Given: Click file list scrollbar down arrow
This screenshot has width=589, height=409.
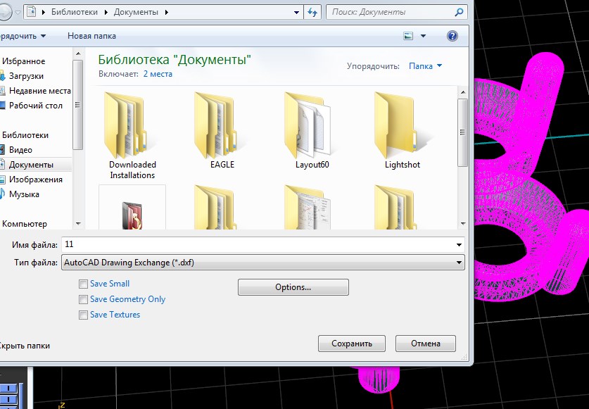Looking at the screenshot, I should tap(463, 224).
